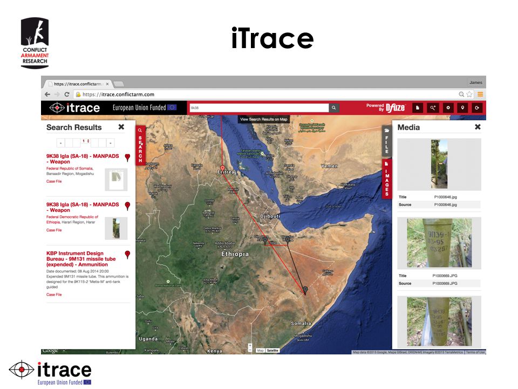Click the browser forward arrow
This screenshot has width=518, height=389.
click(x=57, y=94)
